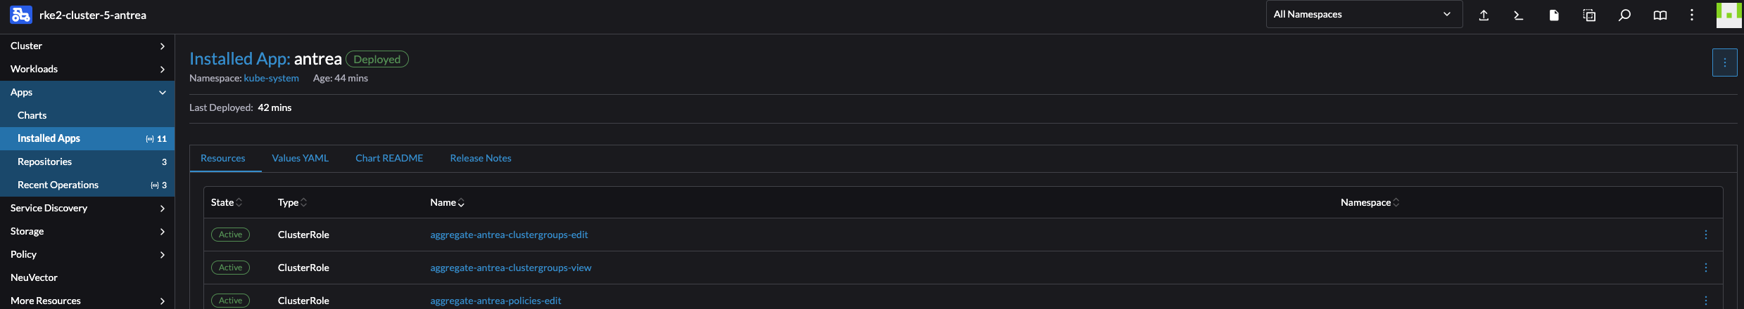Viewport: 1744px width, 309px height.
Task: Open the header three-dot more menu
Action: pos(1692,15)
